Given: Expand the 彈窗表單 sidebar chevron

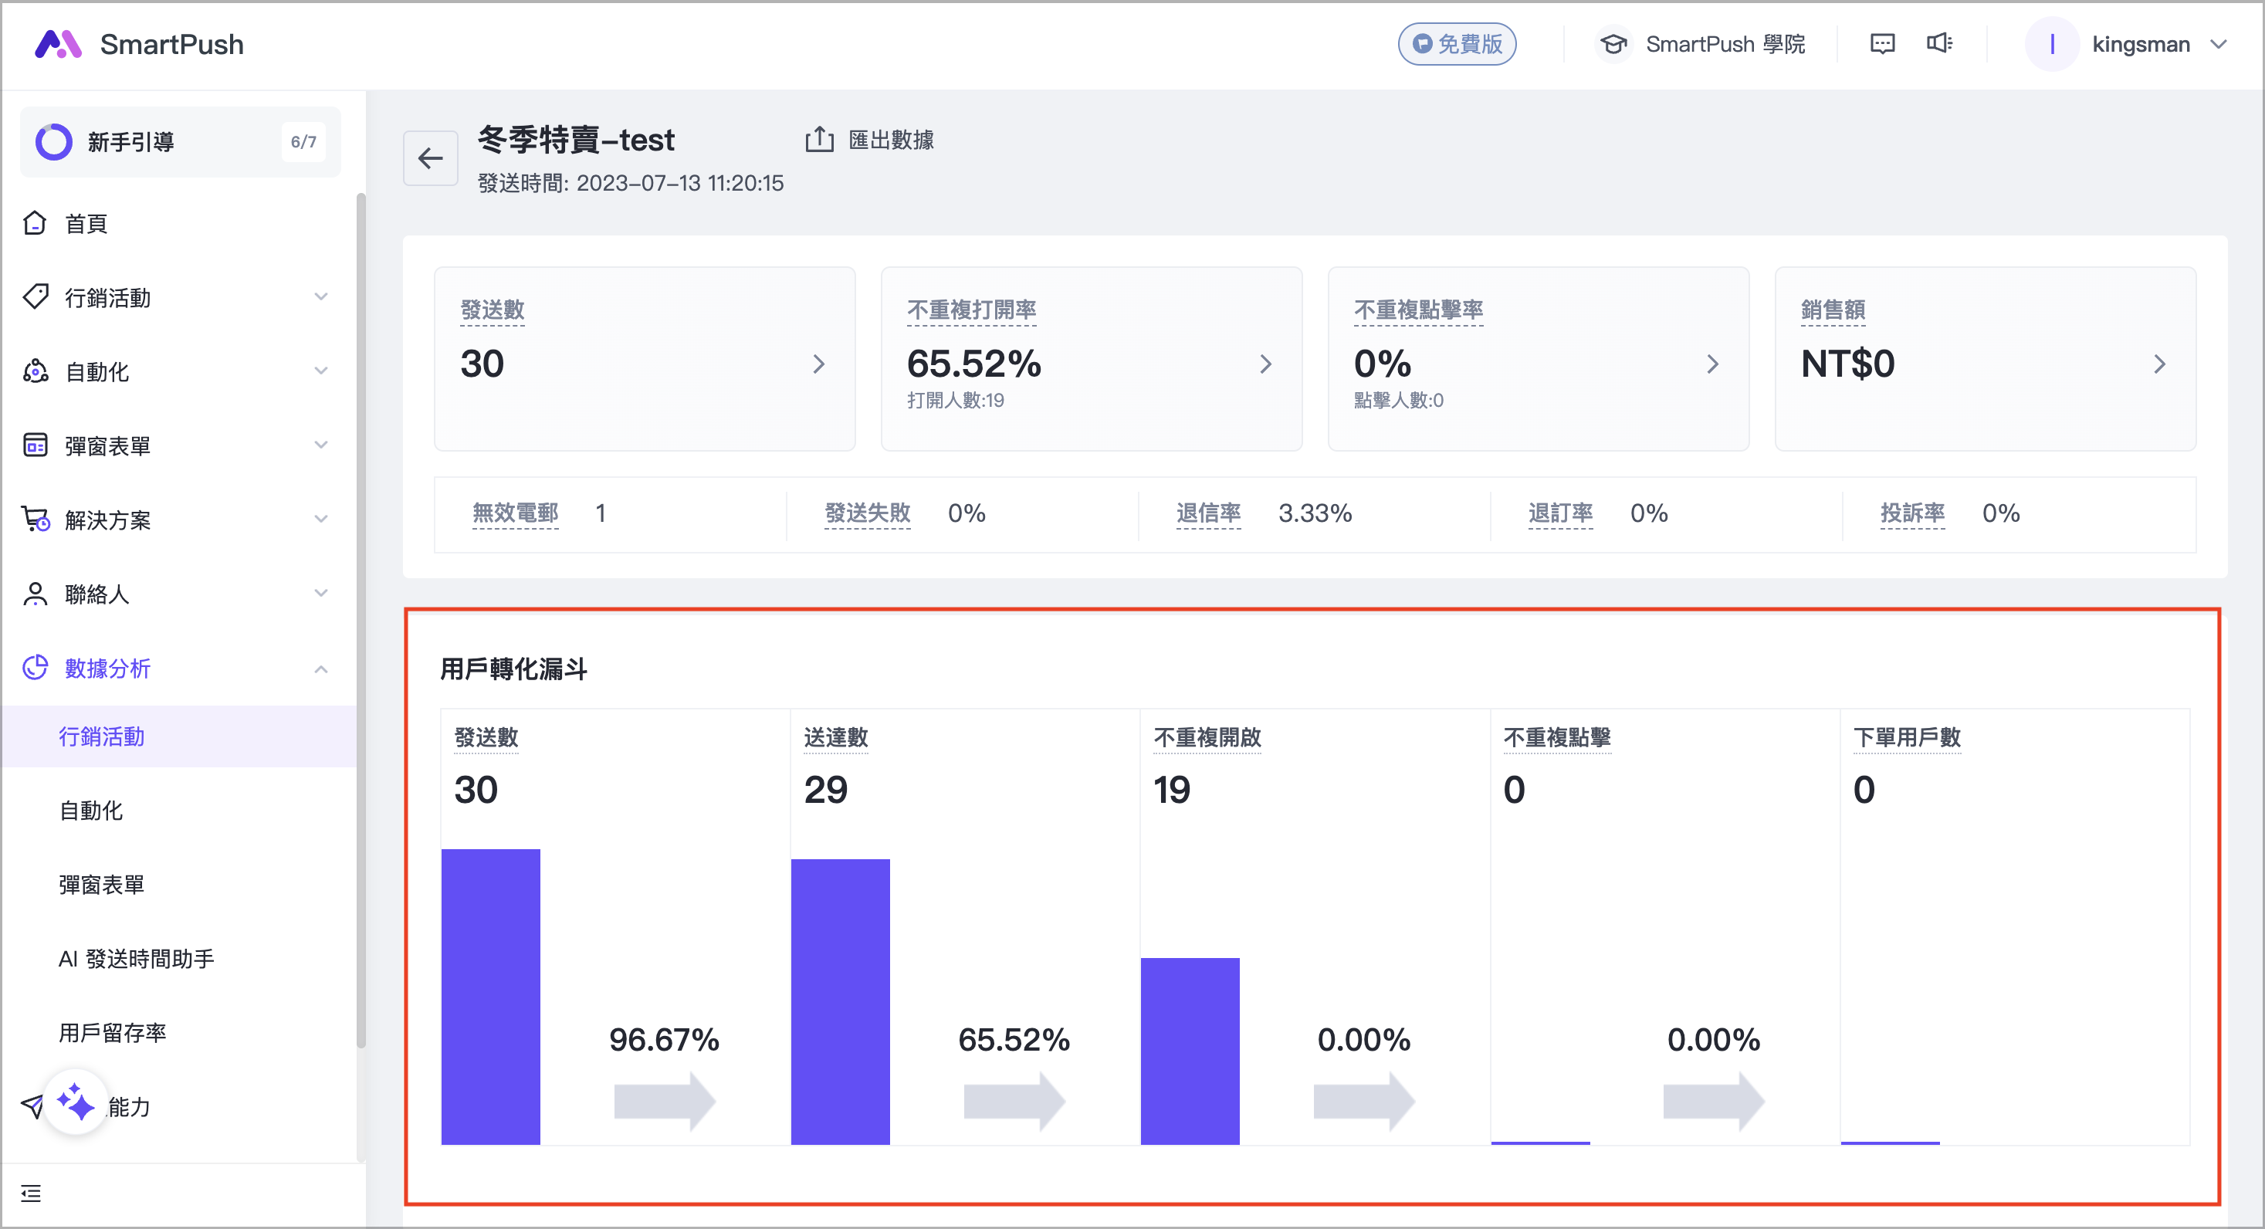Looking at the screenshot, I should (x=321, y=445).
